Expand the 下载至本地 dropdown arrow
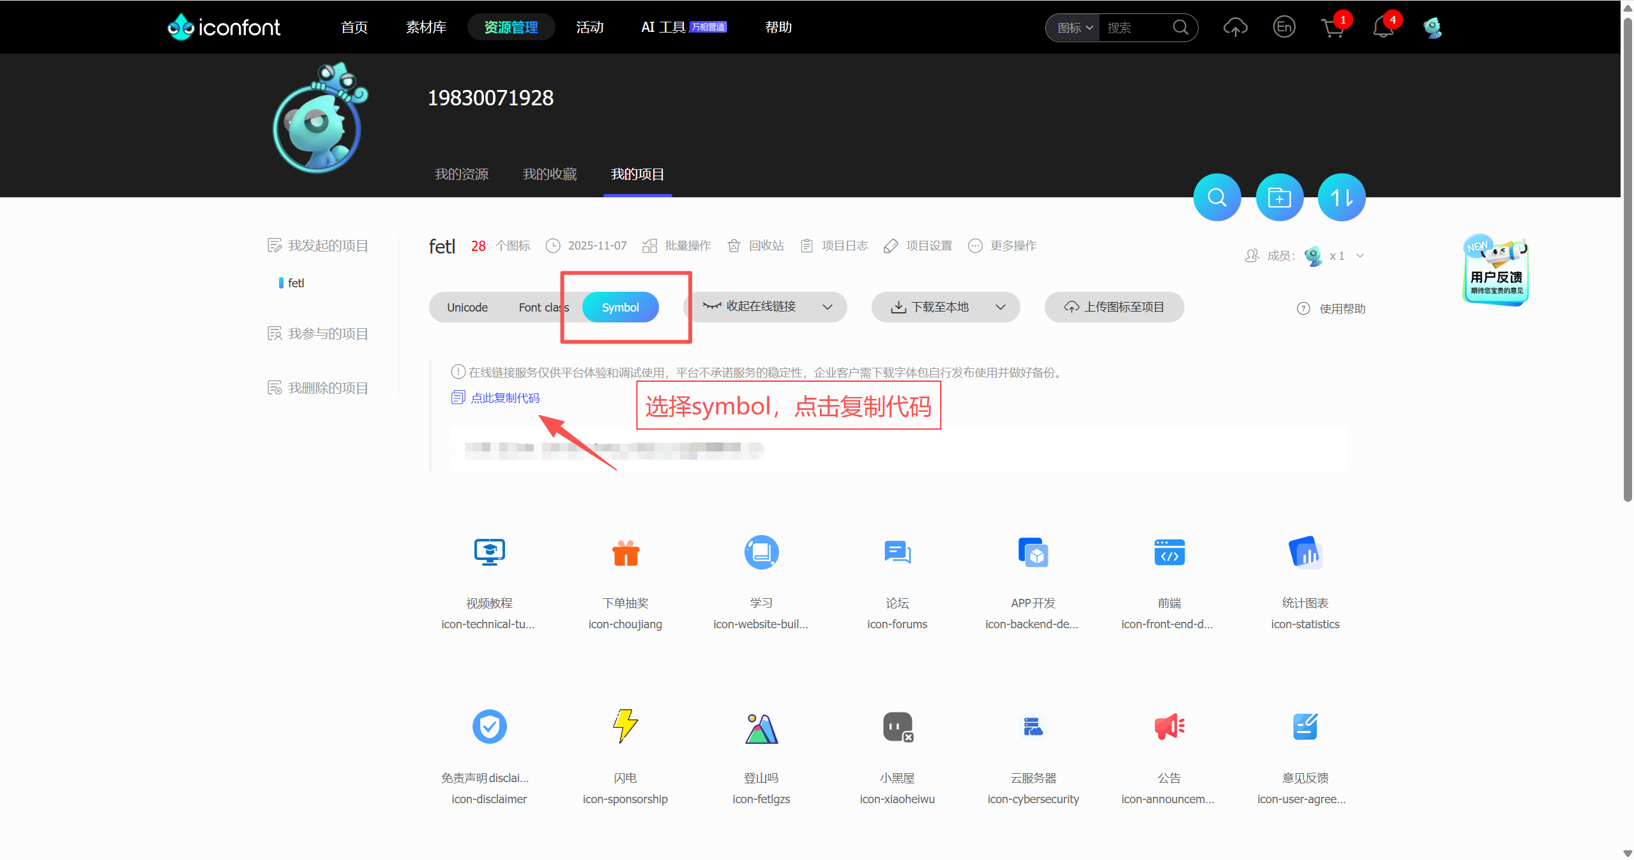This screenshot has height=860, width=1634. click(1000, 307)
